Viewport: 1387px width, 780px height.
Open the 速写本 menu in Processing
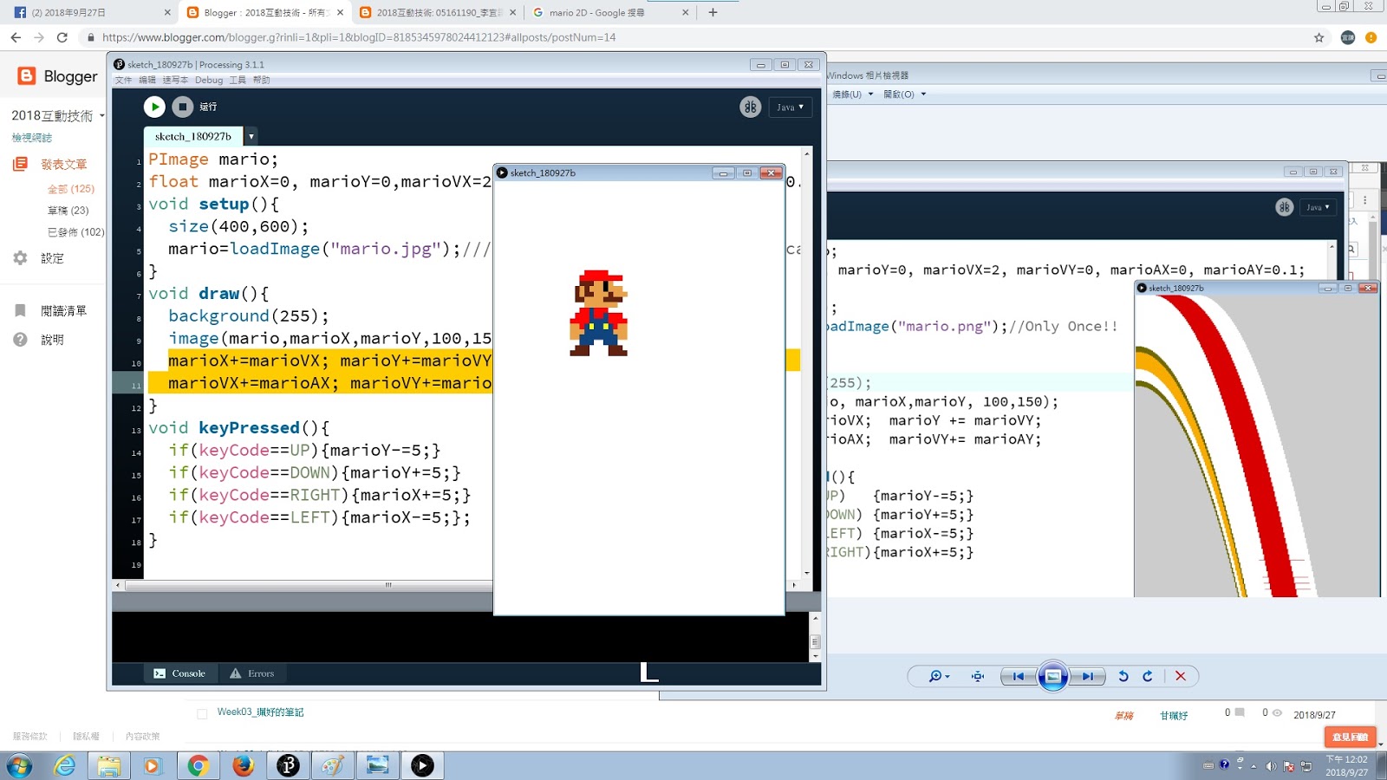tap(175, 80)
